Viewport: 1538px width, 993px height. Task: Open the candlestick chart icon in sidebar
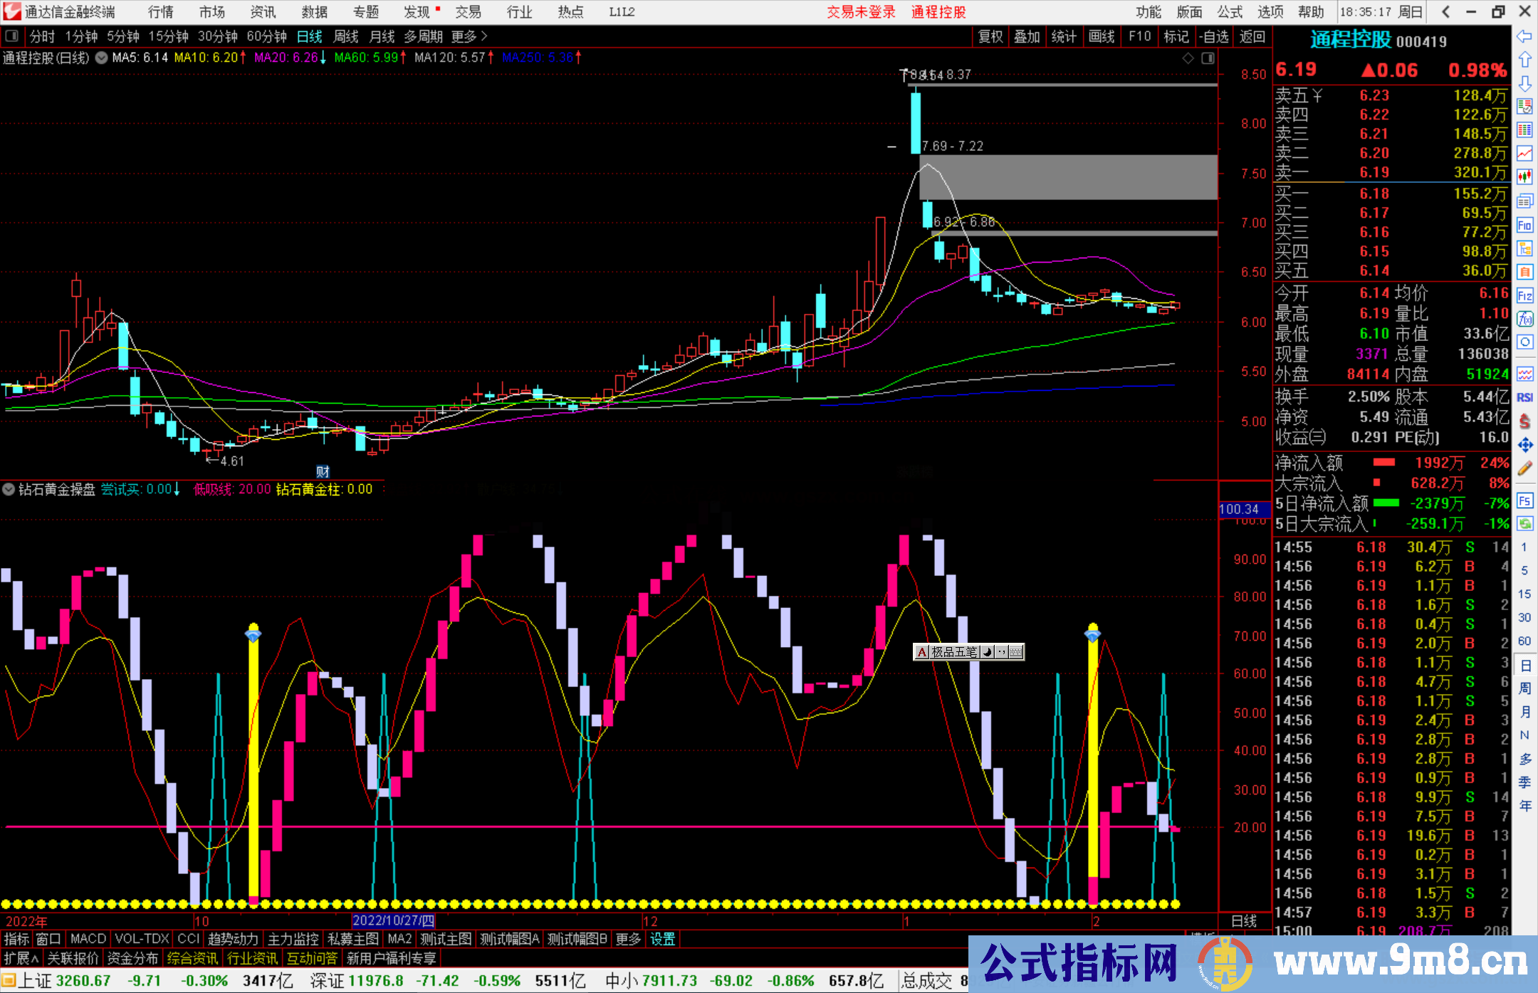[x=1524, y=177]
